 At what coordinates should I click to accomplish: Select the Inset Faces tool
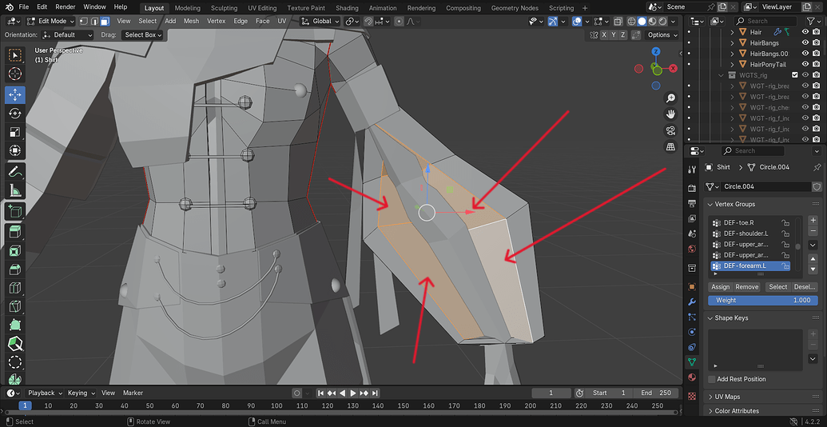tap(15, 250)
